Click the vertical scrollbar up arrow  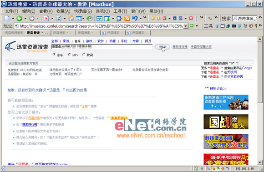tap(260, 39)
